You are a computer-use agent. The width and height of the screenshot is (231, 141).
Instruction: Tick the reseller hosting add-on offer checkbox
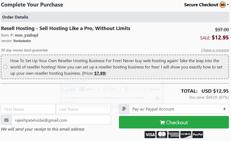5,67
